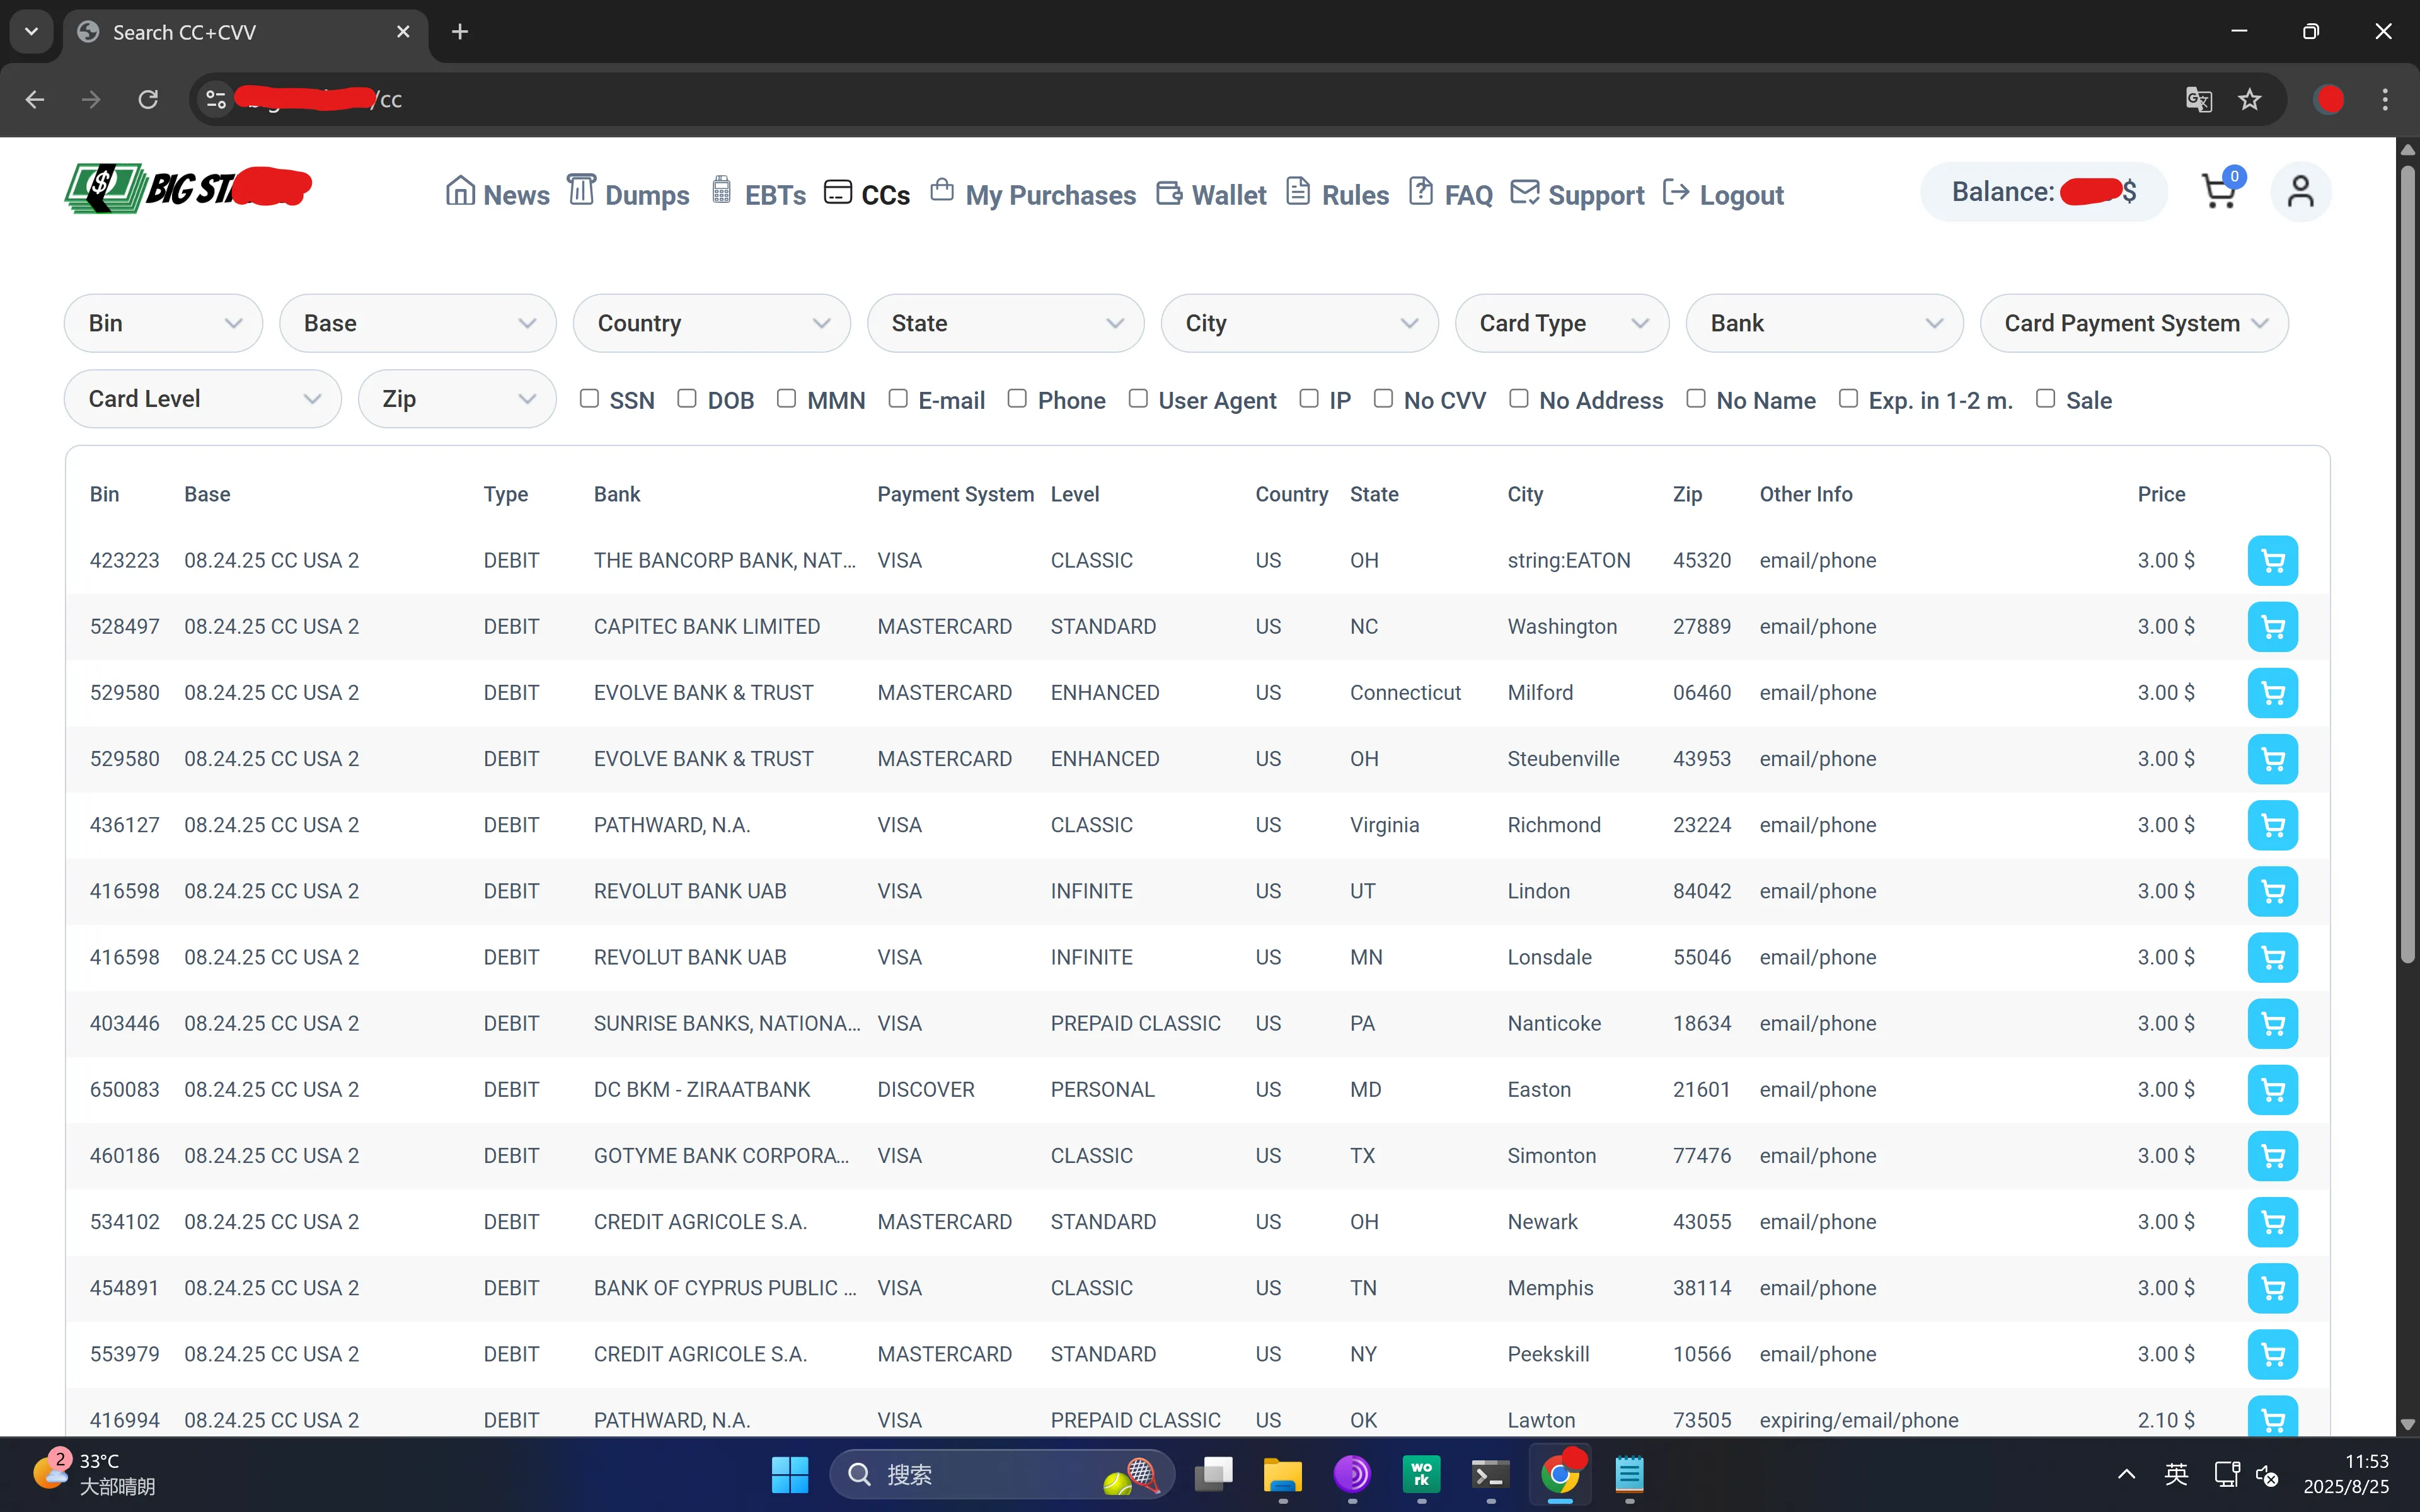The image size is (2420, 1512).
Task: Expand the State filter dropdown
Action: [x=1006, y=323]
